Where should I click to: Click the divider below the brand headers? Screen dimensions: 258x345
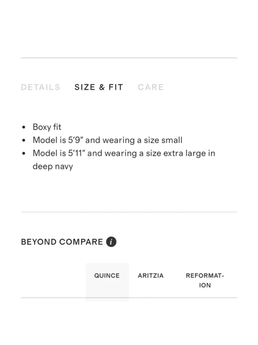pos(181,298)
